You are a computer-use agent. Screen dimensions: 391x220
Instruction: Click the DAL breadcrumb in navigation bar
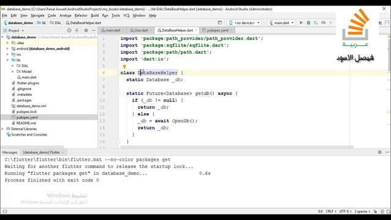click(x=56, y=23)
